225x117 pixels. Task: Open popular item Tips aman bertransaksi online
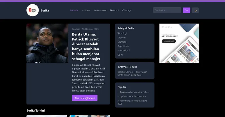133,92
